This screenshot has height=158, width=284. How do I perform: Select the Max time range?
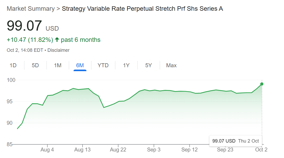coord(171,65)
